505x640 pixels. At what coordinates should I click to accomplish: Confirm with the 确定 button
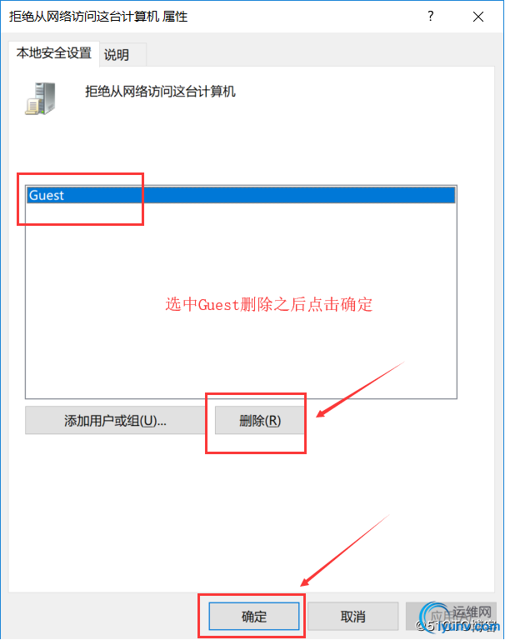pos(254,616)
